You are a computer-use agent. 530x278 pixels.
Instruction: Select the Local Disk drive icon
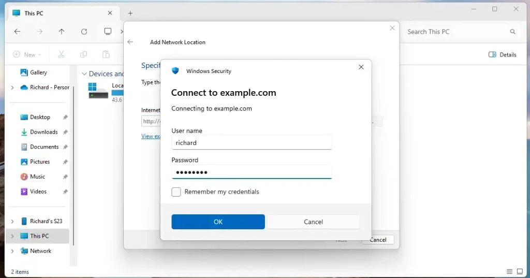(98, 91)
